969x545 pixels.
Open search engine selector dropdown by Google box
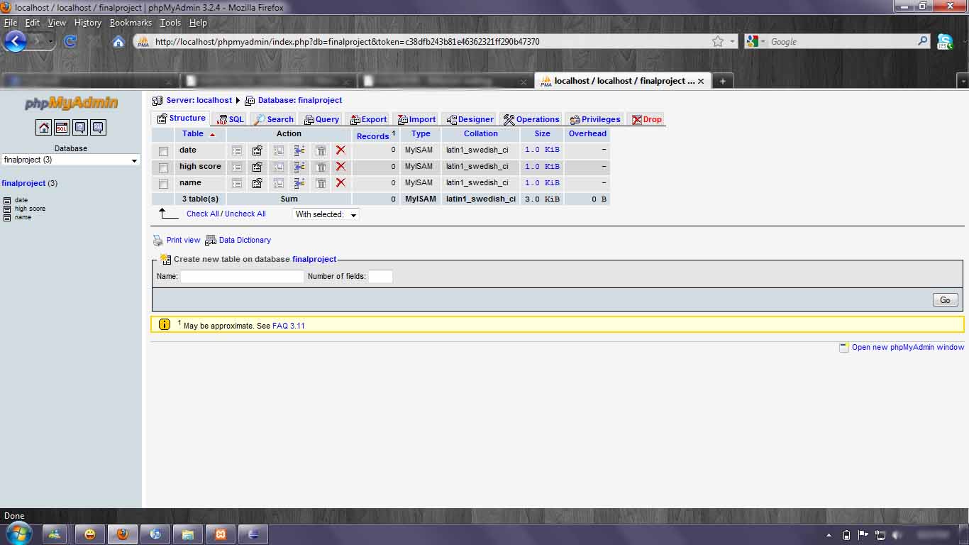pos(756,42)
